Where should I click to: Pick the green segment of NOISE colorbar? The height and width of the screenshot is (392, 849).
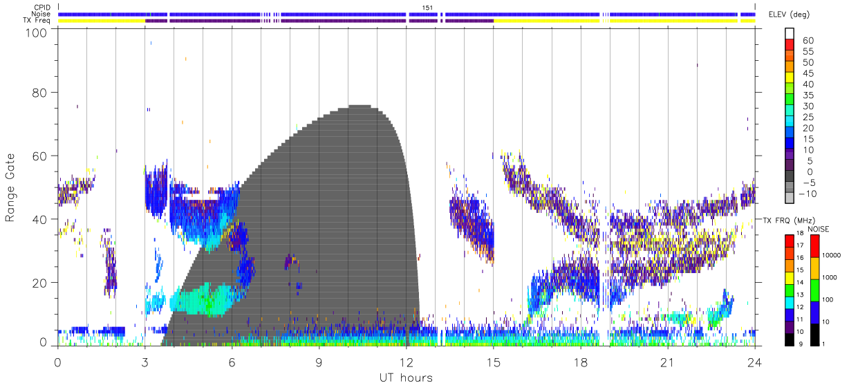click(x=815, y=290)
